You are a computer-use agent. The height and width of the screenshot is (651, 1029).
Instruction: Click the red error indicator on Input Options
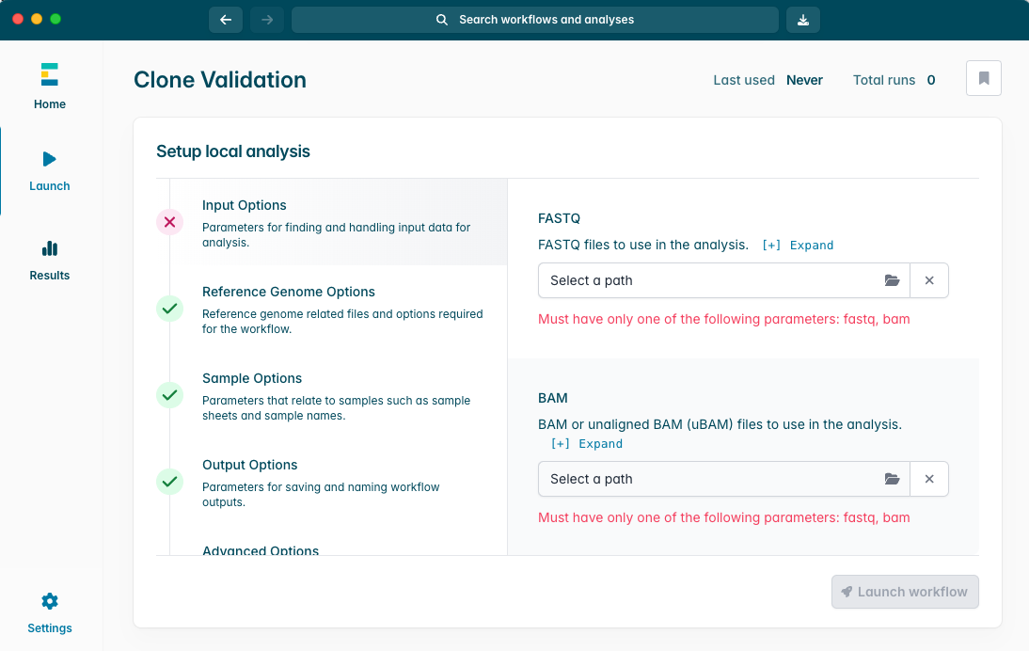(x=169, y=222)
